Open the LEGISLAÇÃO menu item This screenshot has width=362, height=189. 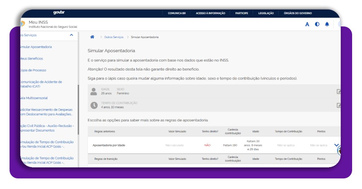266,13
